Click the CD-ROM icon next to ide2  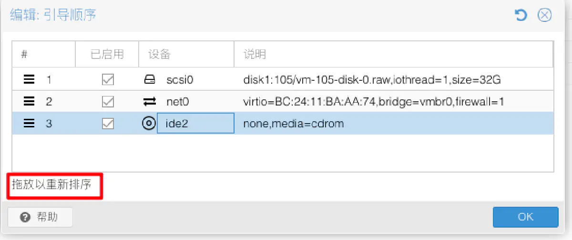tap(149, 124)
